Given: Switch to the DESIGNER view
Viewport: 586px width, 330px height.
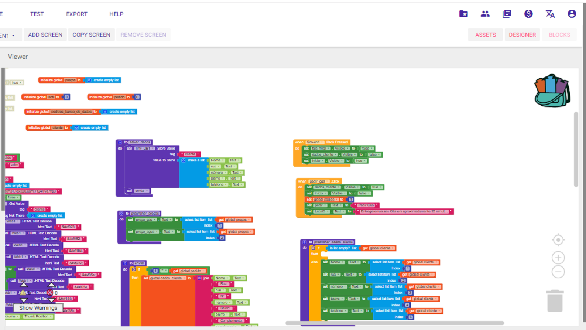Looking at the screenshot, I should [522, 35].
